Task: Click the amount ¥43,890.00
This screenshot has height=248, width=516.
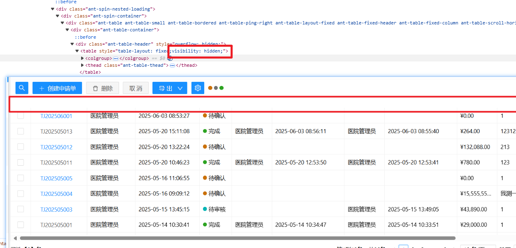Action: pyautogui.click(x=474, y=209)
